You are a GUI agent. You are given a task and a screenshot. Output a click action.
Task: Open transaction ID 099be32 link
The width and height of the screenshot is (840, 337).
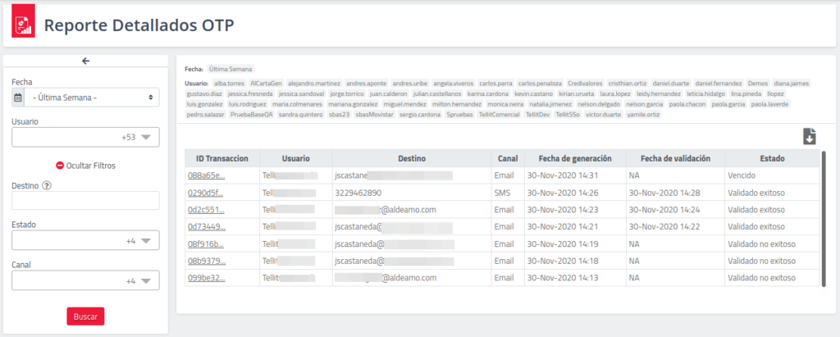point(206,278)
